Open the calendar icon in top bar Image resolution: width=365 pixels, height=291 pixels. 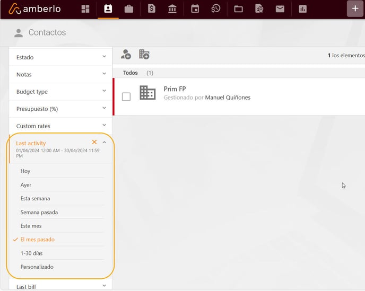pyautogui.click(x=195, y=9)
